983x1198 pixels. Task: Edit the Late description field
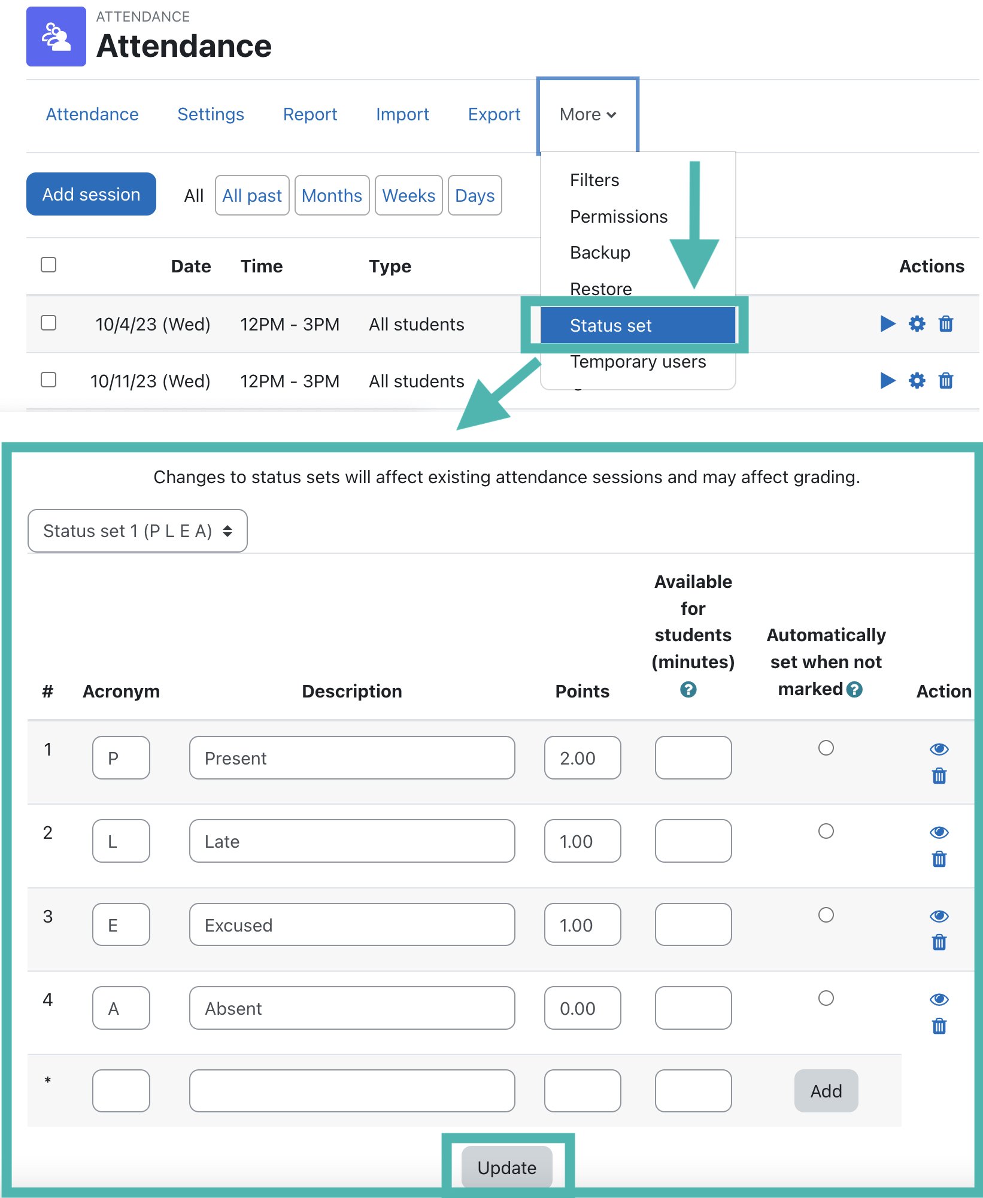(352, 841)
